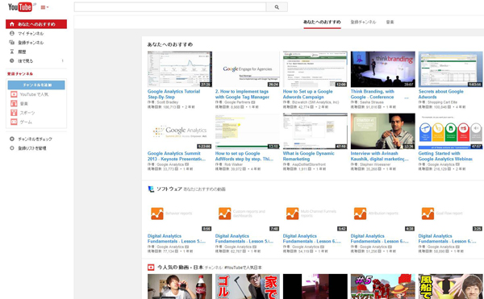Open the Multi-Channel Funnels reports thumbnail

pos(315,214)
